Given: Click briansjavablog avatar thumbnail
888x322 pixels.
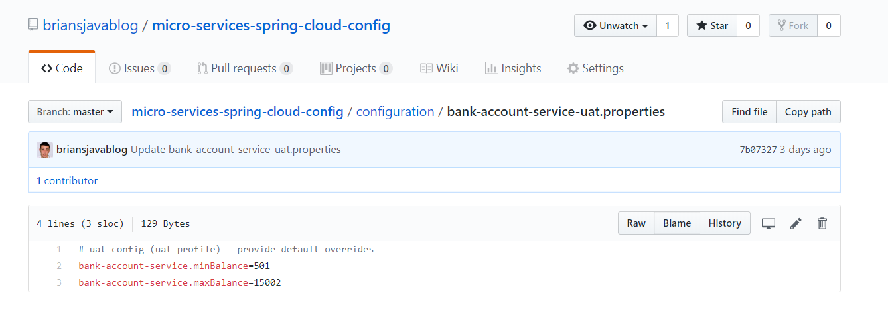Looking at the screenshot, I should click(45, 150).
